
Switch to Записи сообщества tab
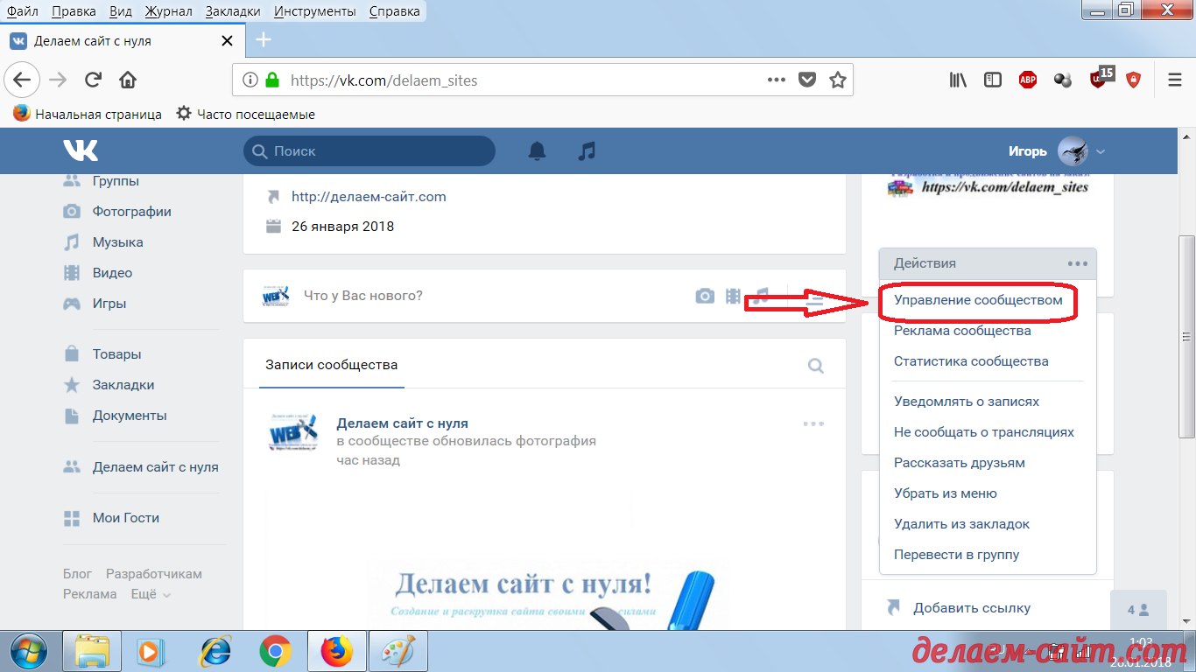[331, 365]
